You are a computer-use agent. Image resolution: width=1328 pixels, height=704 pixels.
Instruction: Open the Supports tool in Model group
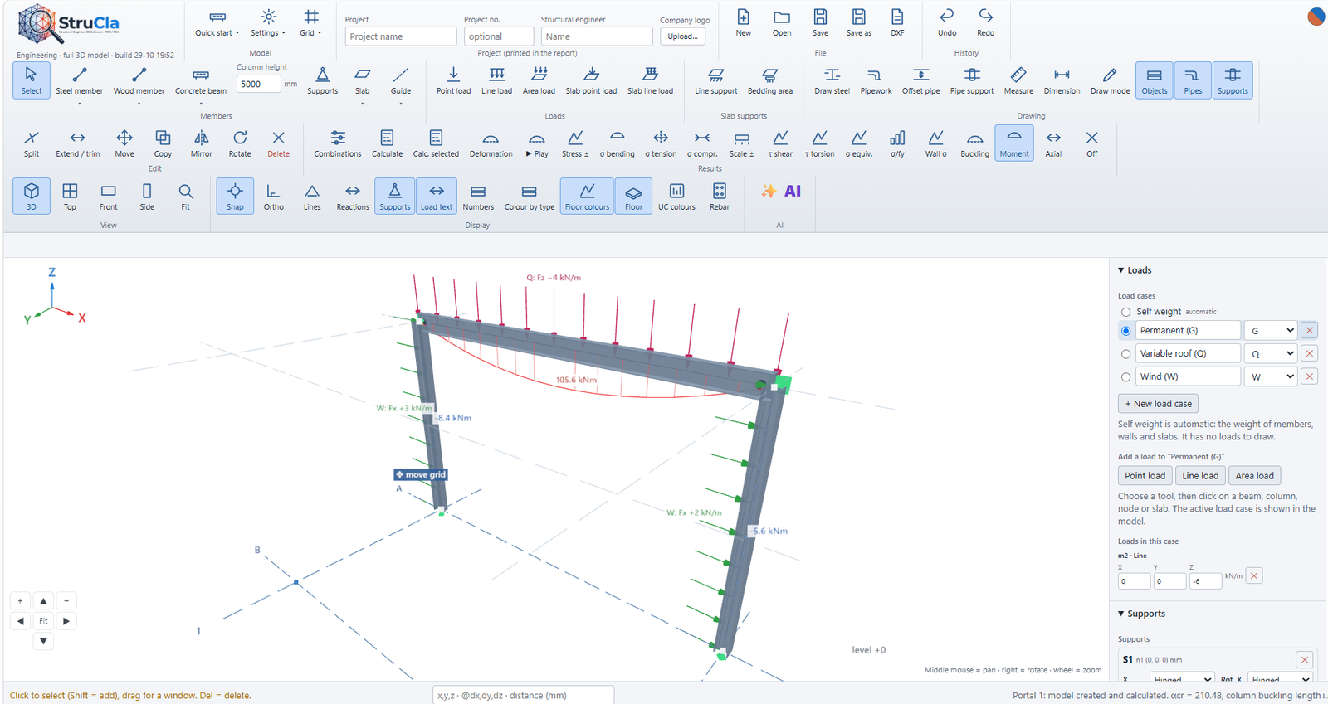point(322,80)
